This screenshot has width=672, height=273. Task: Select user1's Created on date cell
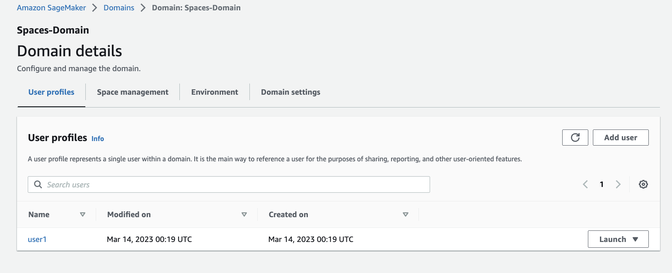pos(311,239)
